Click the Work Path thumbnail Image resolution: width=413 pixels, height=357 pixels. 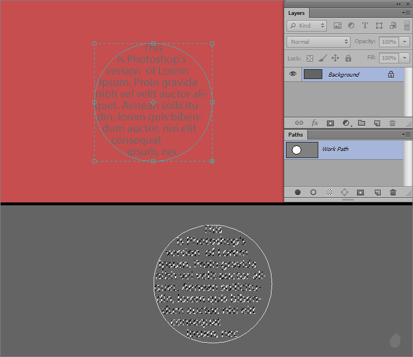(302, 150)
